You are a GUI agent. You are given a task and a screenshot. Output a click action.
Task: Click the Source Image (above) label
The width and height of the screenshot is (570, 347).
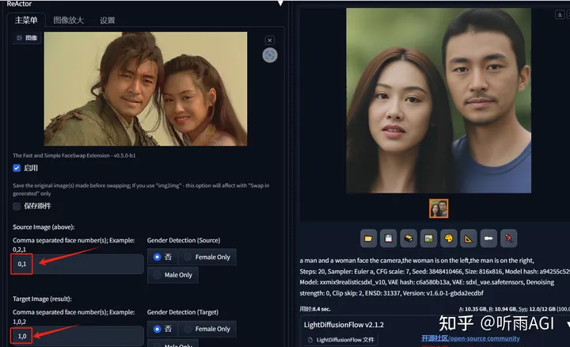point(44,227)
